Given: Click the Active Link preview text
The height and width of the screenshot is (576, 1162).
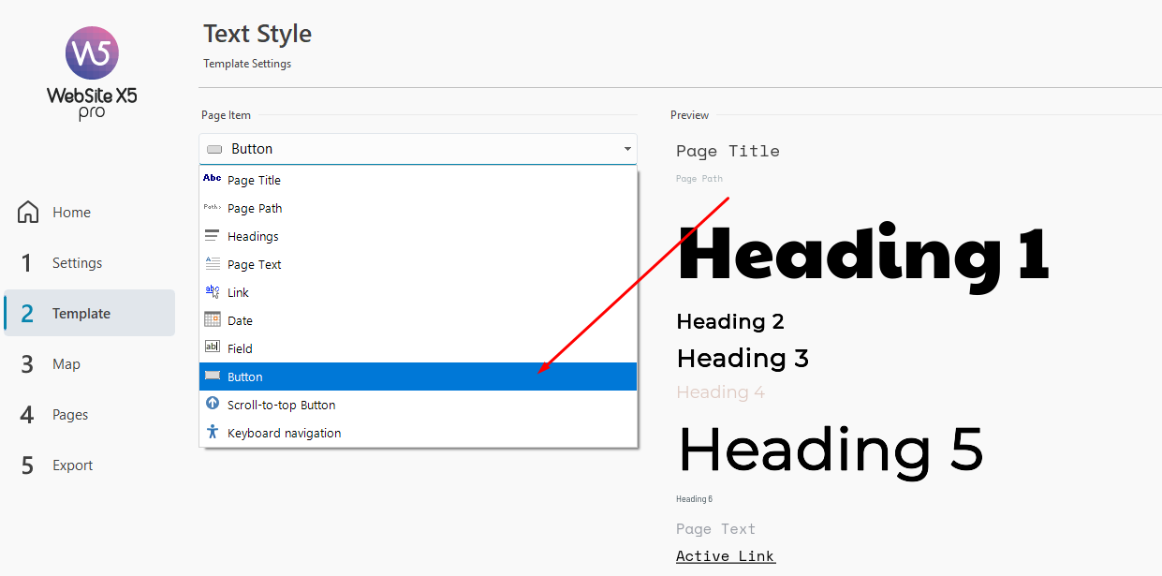Looking at the screenshot, I should click(x=725, y=556).
